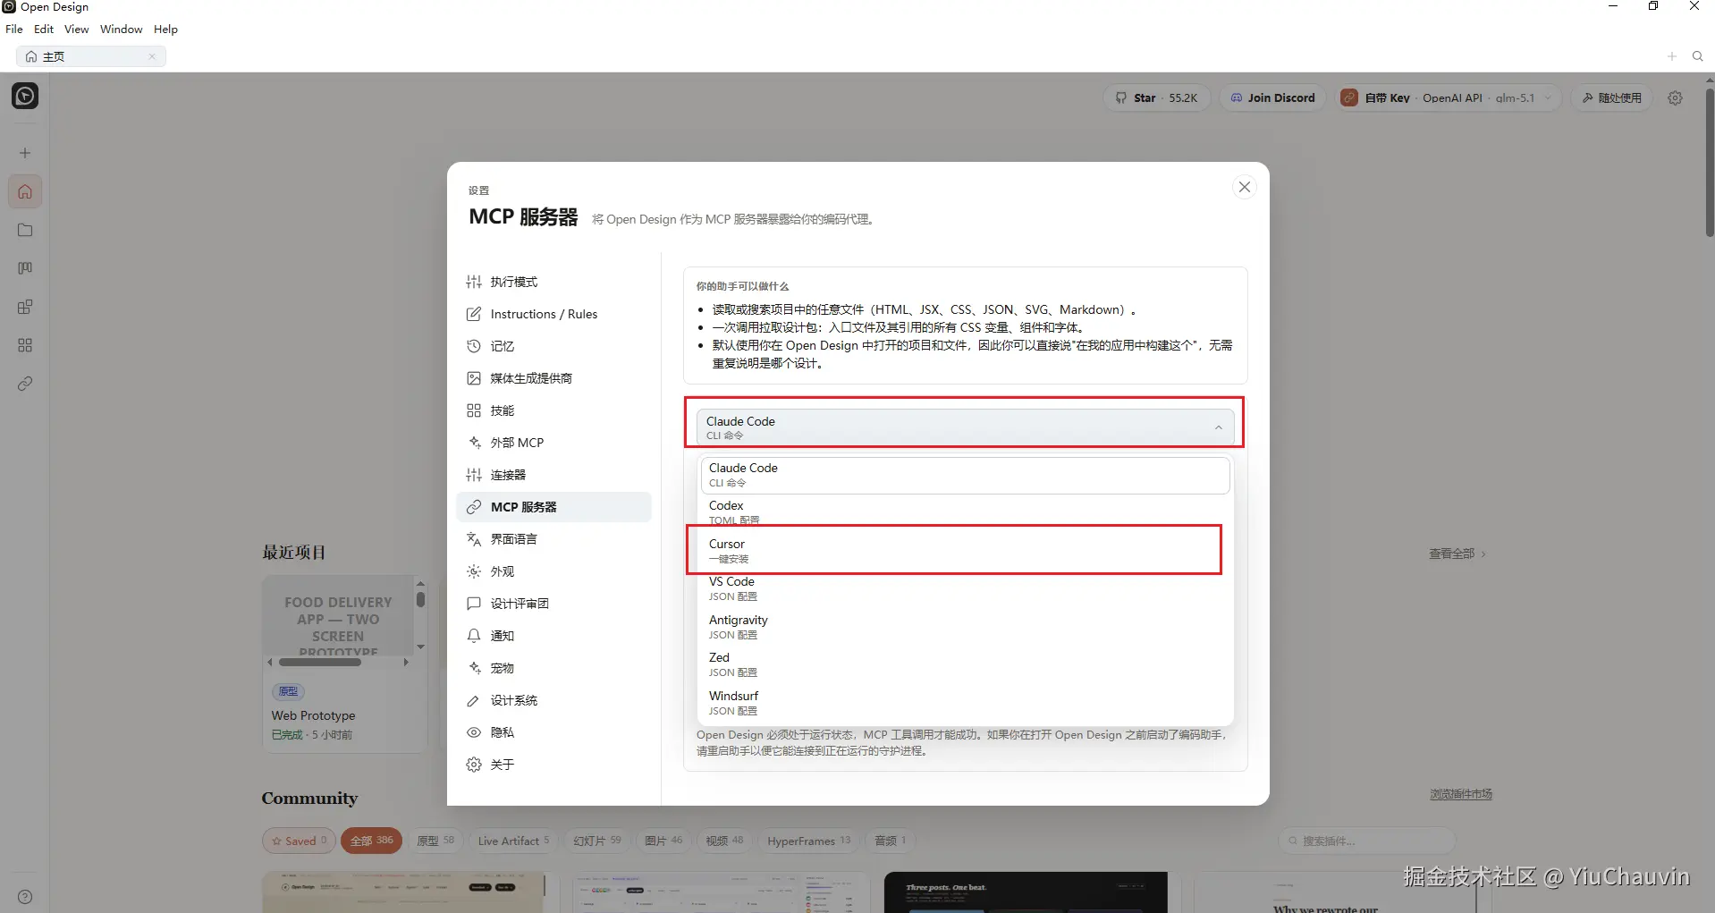The width and height of the screenshot is (1715, 913).
Task: Open 宠物 settings section
Action: (x=554, y=668)
